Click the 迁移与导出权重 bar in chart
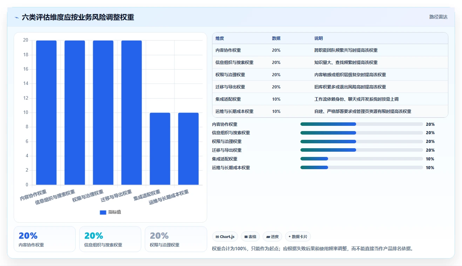 click(131, 113)
